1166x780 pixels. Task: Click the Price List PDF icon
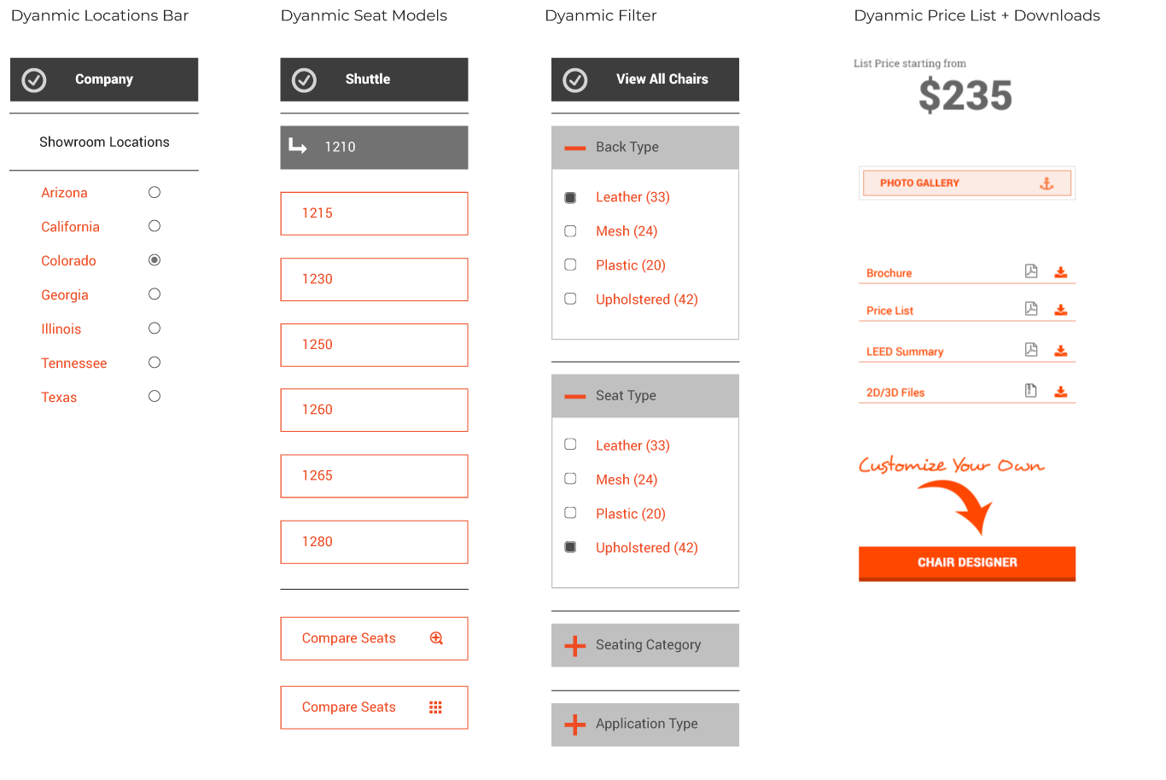tap(1031, 309)
